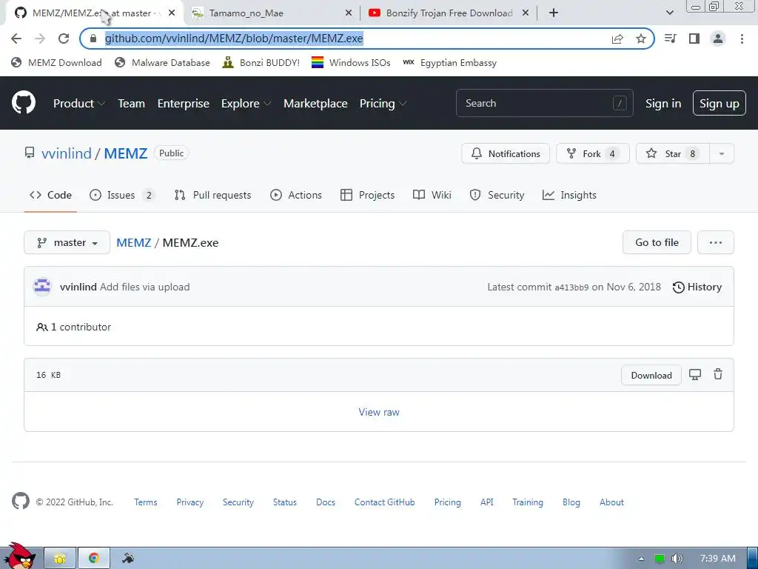
Task: Open Marketplace in the header
Action: pyautogui.click(x=315, y=103)
